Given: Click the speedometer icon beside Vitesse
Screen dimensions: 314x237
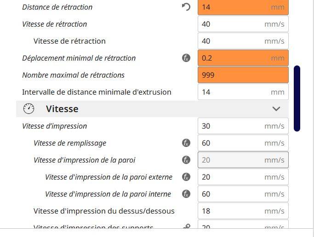Looking at the screenshot, I should pyautogui.click(x=29, y=109).
